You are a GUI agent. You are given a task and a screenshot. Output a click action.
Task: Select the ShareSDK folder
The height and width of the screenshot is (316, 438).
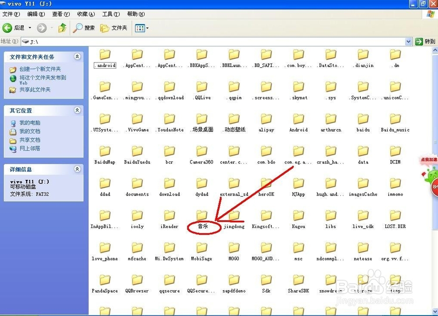click(298, 284)
